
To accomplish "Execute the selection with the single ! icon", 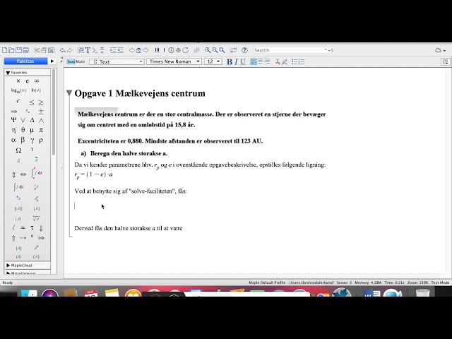I will point(164,50).
